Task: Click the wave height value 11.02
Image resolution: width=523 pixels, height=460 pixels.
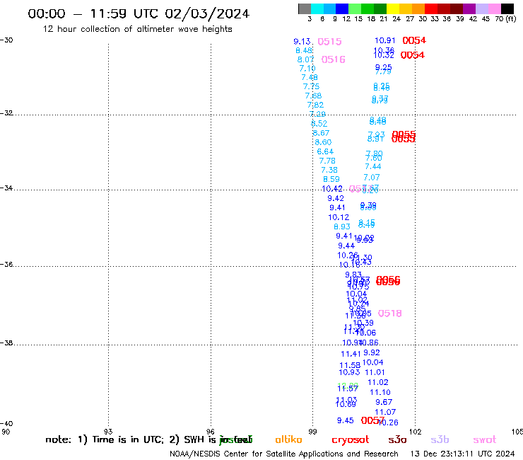Action: point(378,382)
